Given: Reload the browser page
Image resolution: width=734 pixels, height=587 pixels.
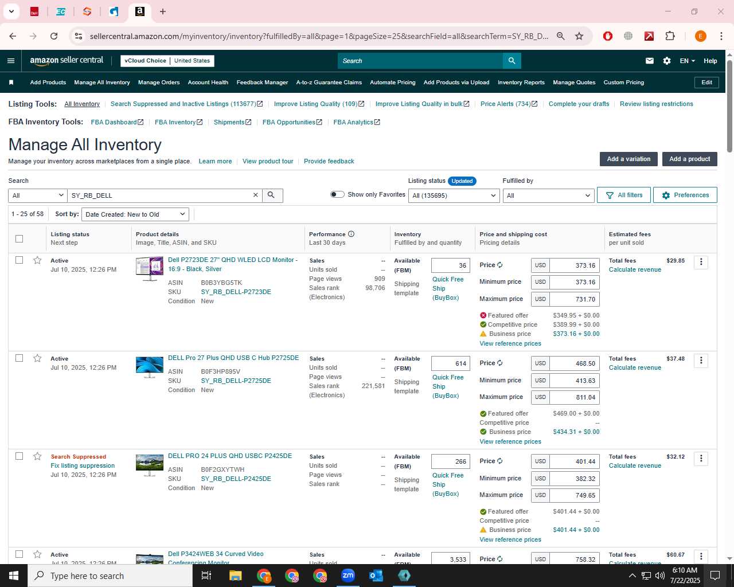Looking at the screenshot, I should (x=54, y=36).
